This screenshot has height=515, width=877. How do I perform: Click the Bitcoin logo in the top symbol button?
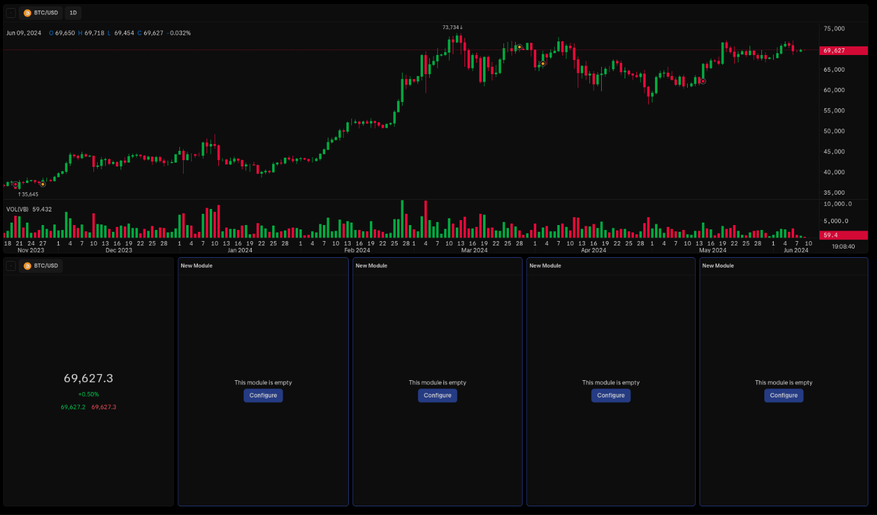pos(27,12)
